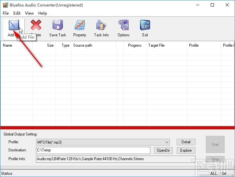Screen dimensions: 235x177
Task: Click the red X Delete icon
Action: pos(36,25)
